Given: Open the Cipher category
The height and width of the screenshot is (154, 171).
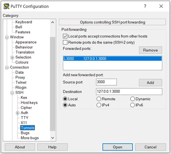Looking at the screenshot, I should [x=26, y=108].
